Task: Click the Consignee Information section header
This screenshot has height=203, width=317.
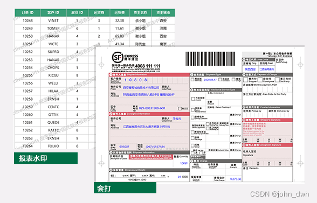Action: click(x=149, y=114)
